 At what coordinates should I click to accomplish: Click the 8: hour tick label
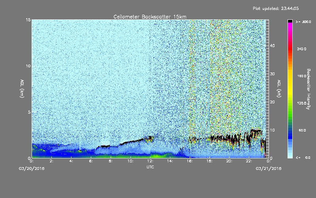pyautogui.click(x=111, y=161)
